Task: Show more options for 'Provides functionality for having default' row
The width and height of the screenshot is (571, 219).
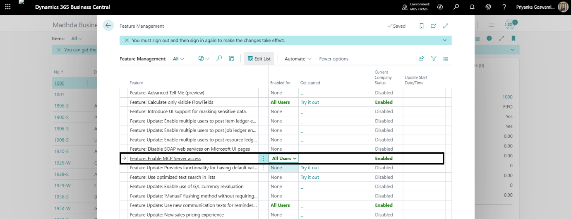Action: tap(263, 168)
